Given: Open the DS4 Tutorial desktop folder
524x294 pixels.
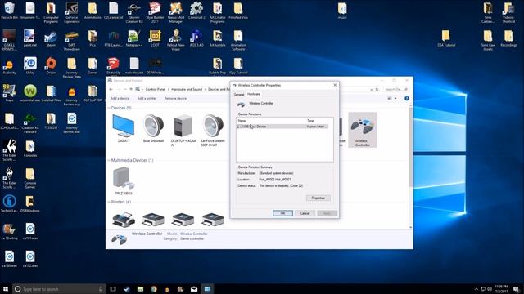Looking at the screenshot, I should pos(446,38).
